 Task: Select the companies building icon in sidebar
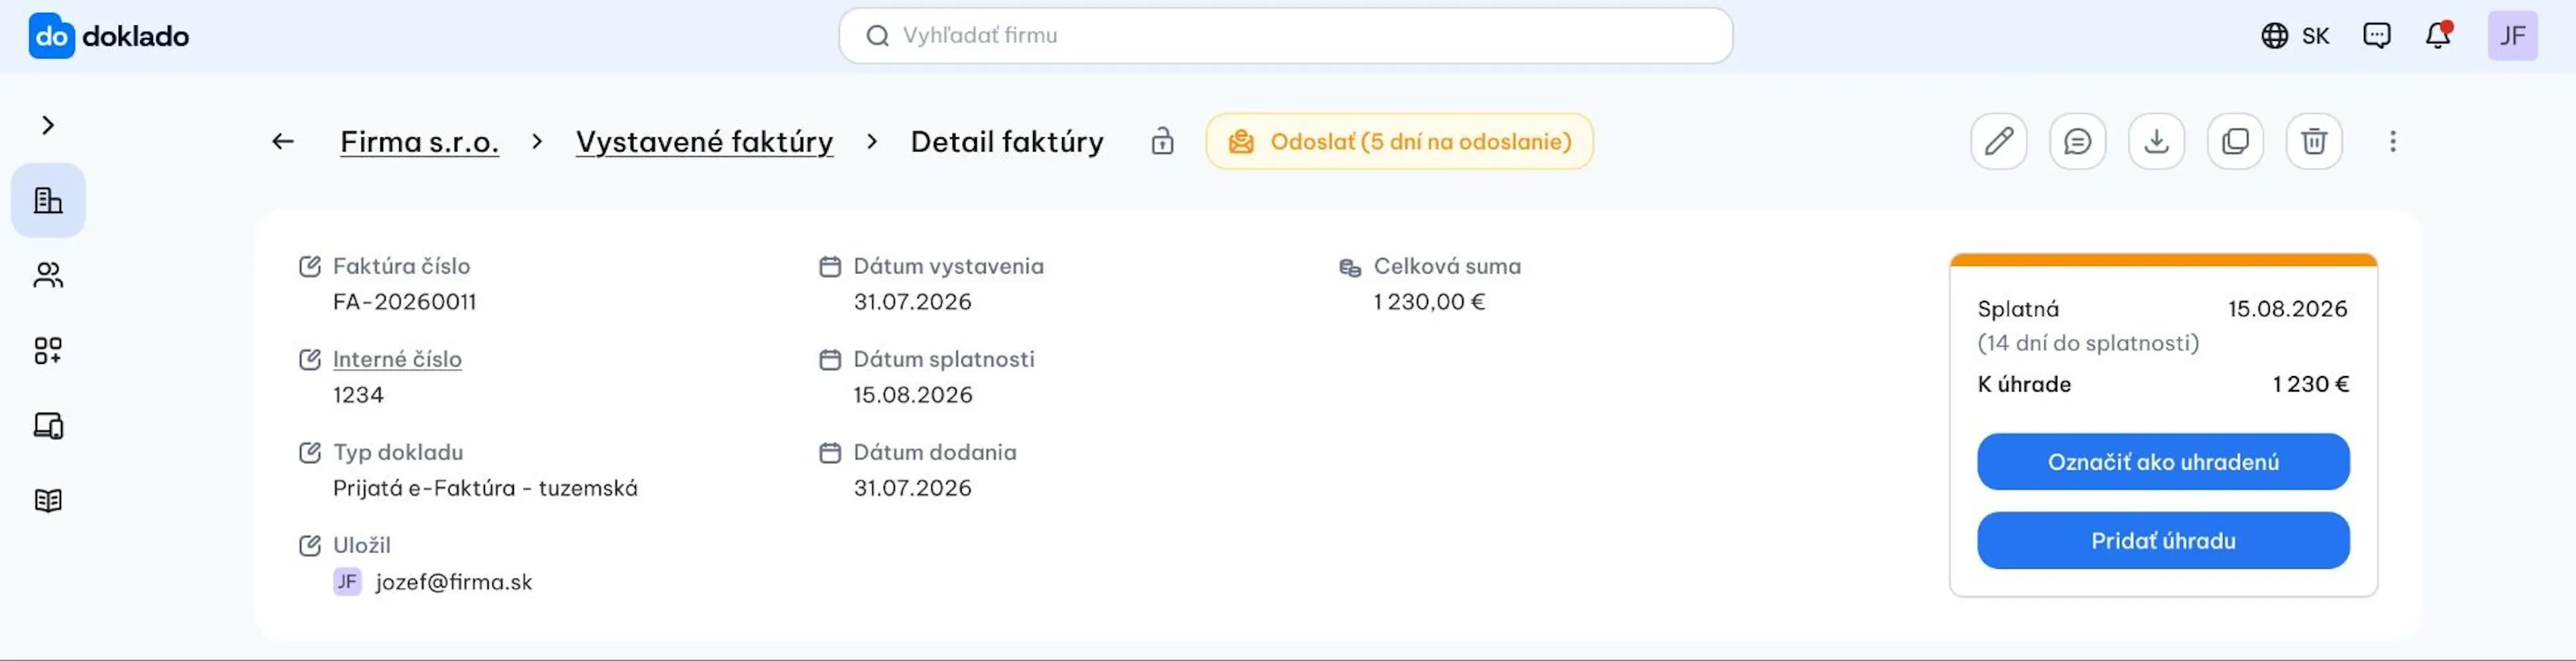tap(48, 200)
